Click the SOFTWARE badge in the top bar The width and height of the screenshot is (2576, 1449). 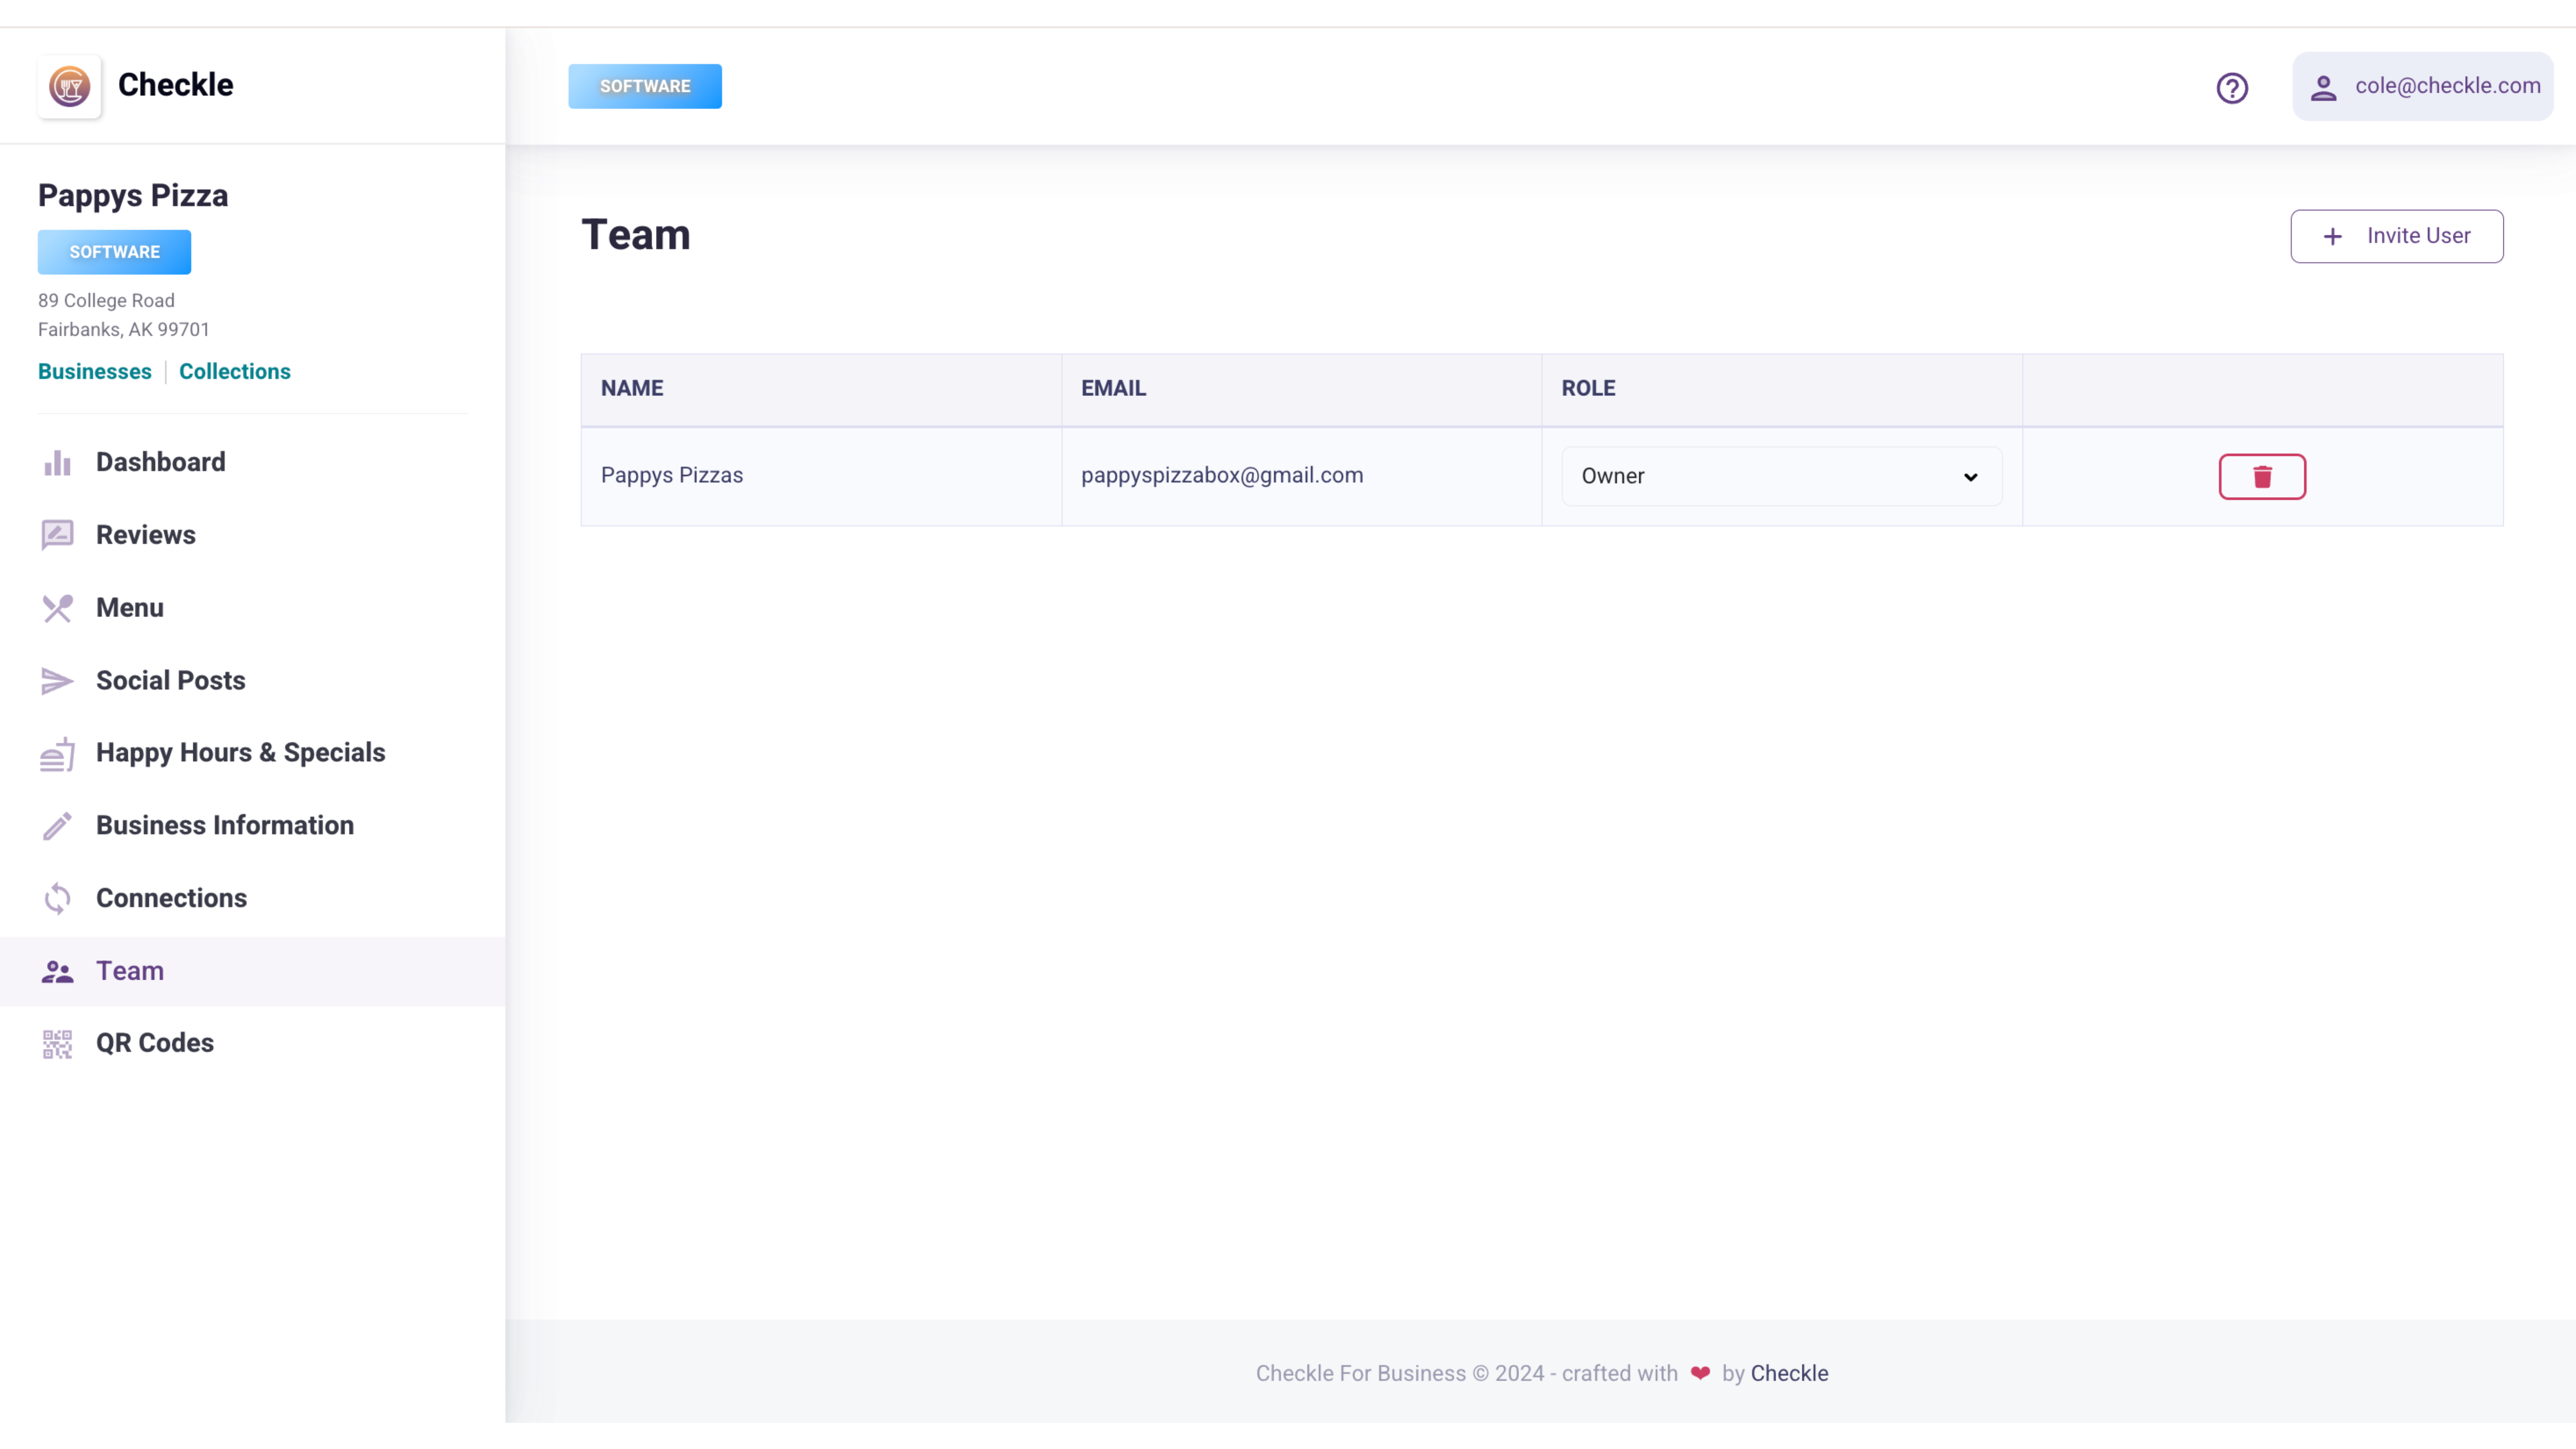click(x=645, y=86)
